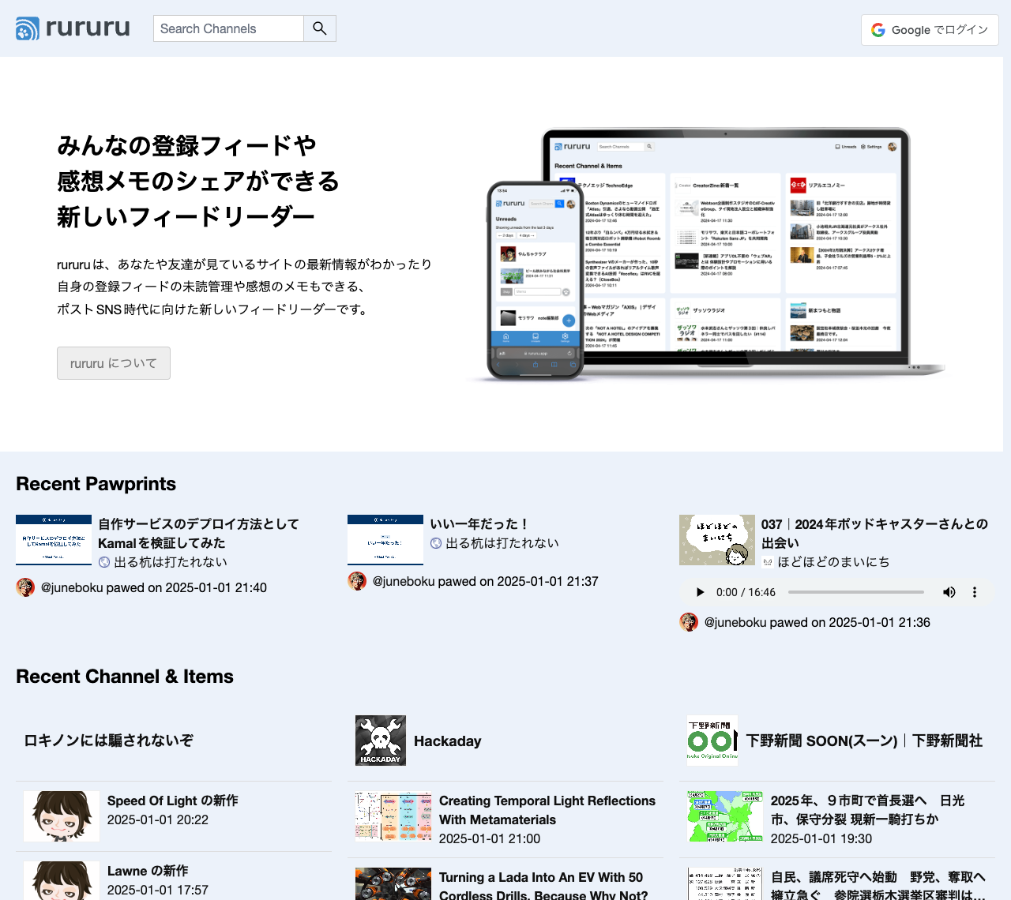The height and width of the screenshot is (900, 1011).
Task: Focus the Search Channels input field
Action: 228,28
